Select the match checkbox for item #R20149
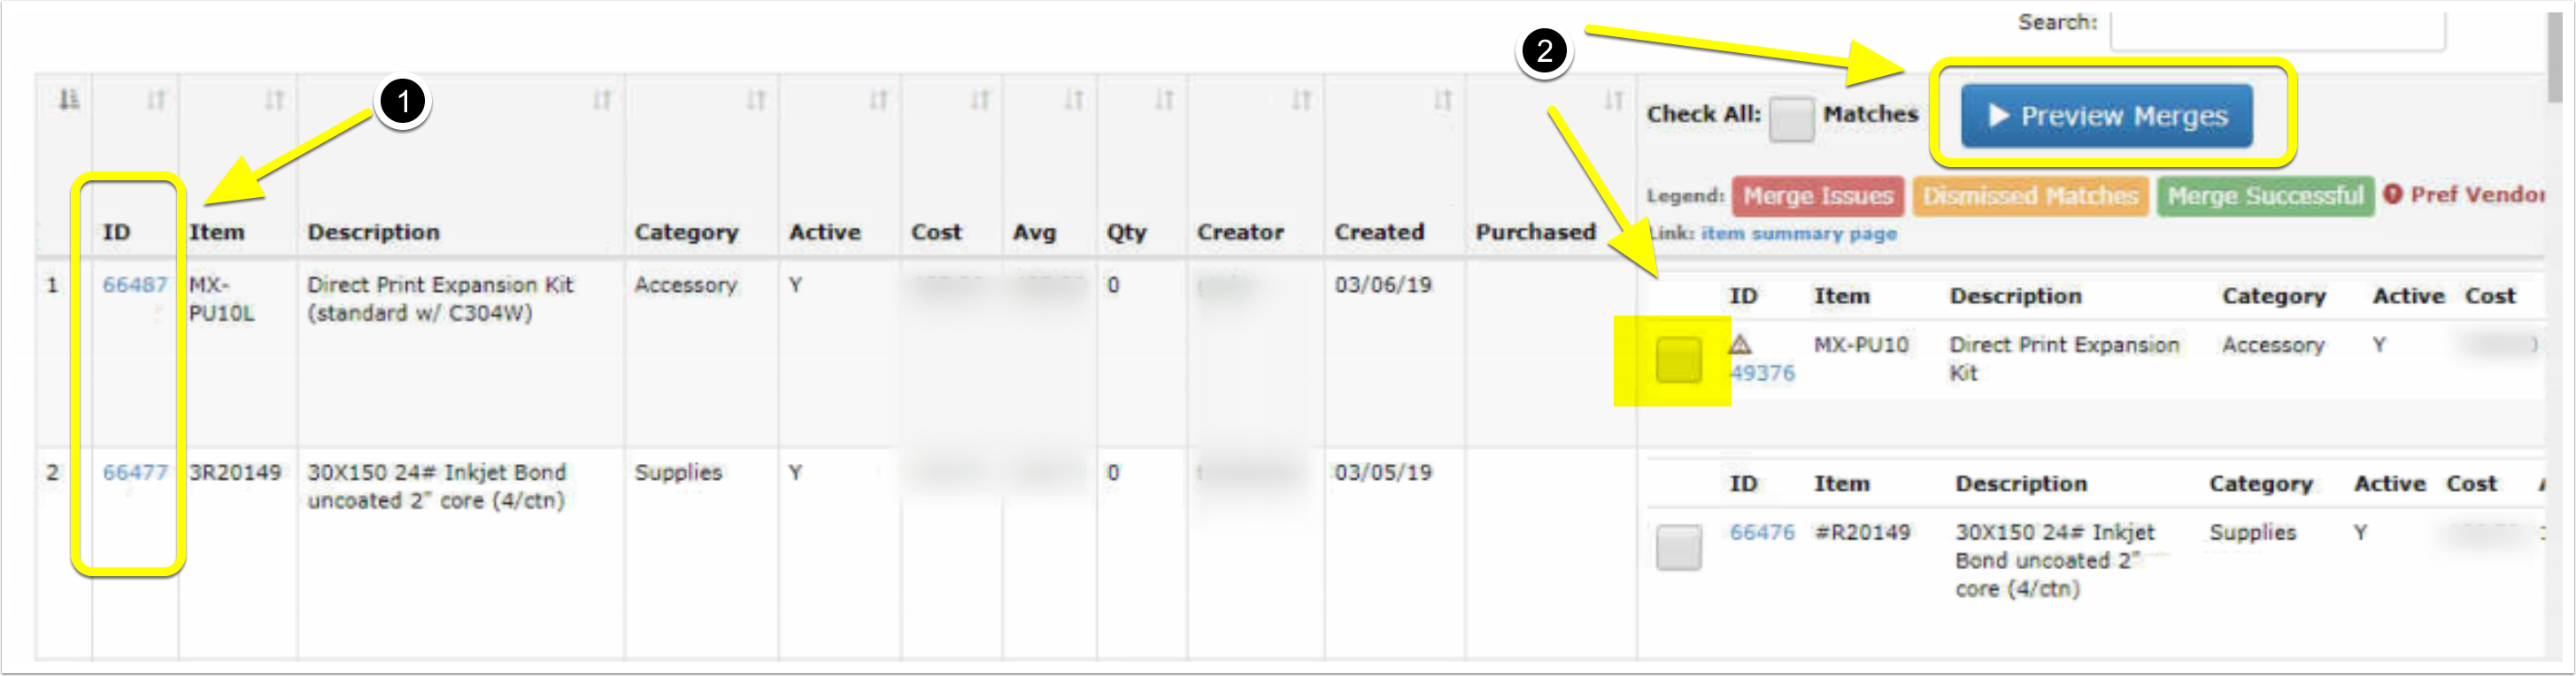This screenshot has width=2576, height=676. (1678, 547)
